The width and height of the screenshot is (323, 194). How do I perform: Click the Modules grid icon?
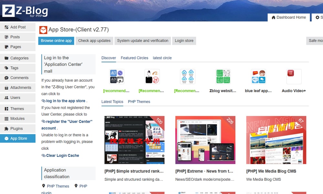click(6, 118)
